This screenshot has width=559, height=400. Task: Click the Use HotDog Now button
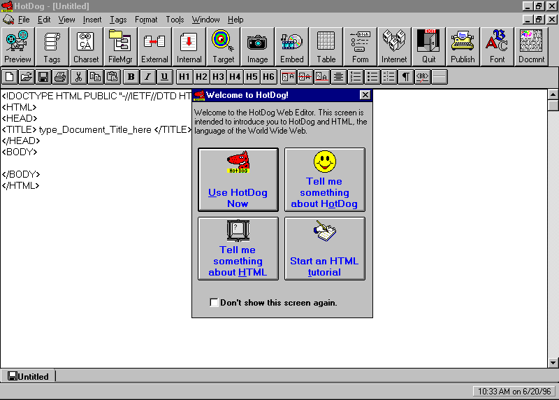pyautogui.click(x=238, y=180)
